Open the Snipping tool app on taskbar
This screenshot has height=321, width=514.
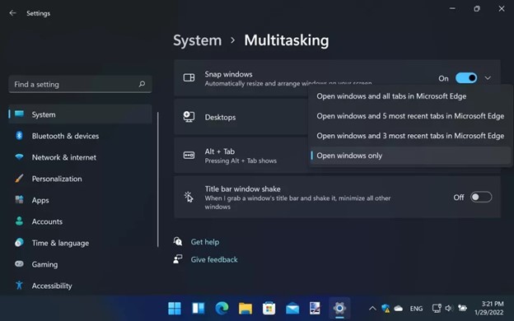click(x=315, y=308)
